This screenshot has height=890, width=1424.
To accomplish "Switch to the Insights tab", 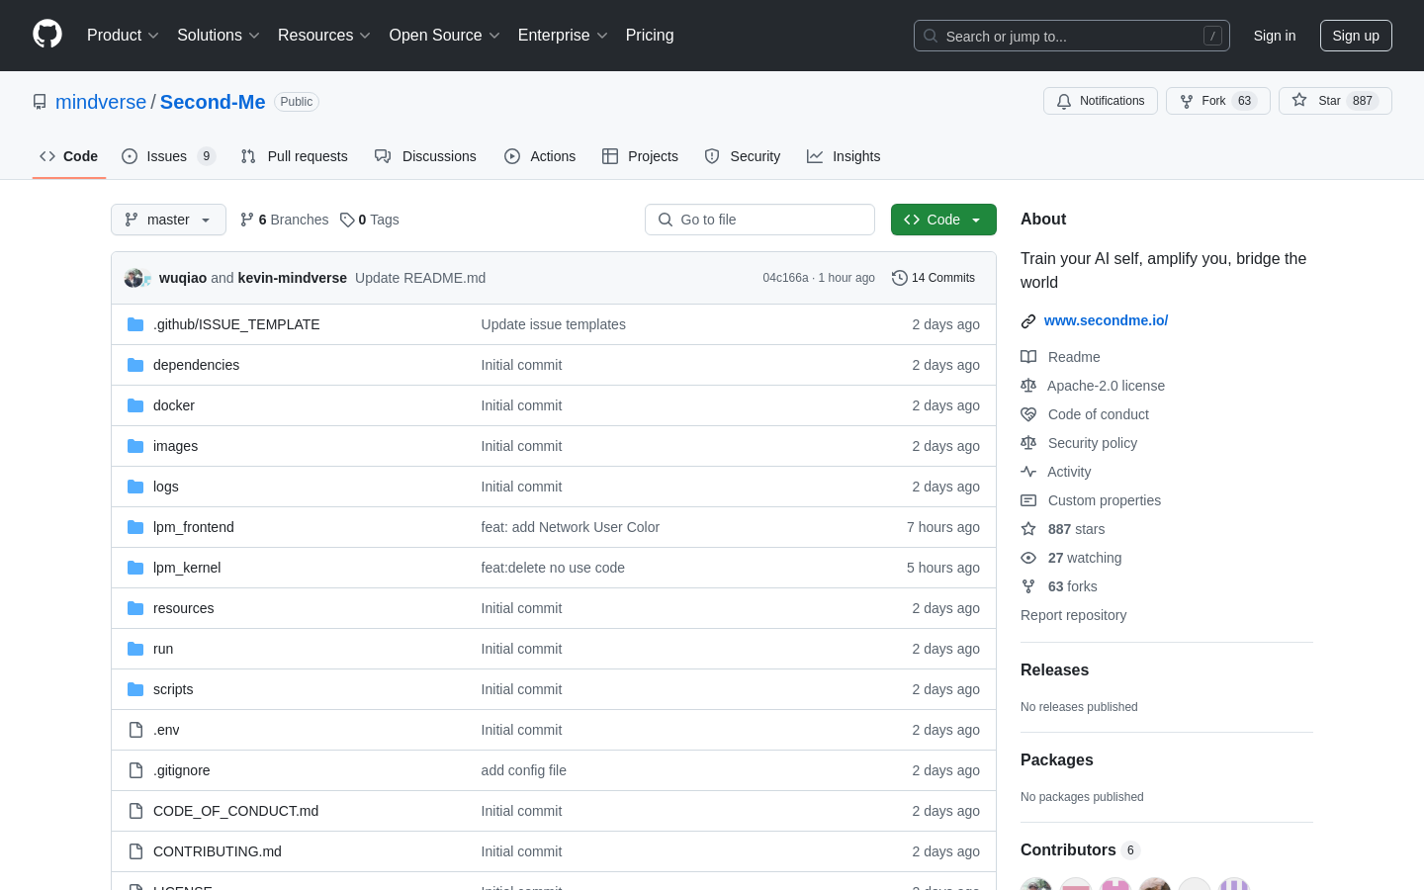I will coord(844,156).
